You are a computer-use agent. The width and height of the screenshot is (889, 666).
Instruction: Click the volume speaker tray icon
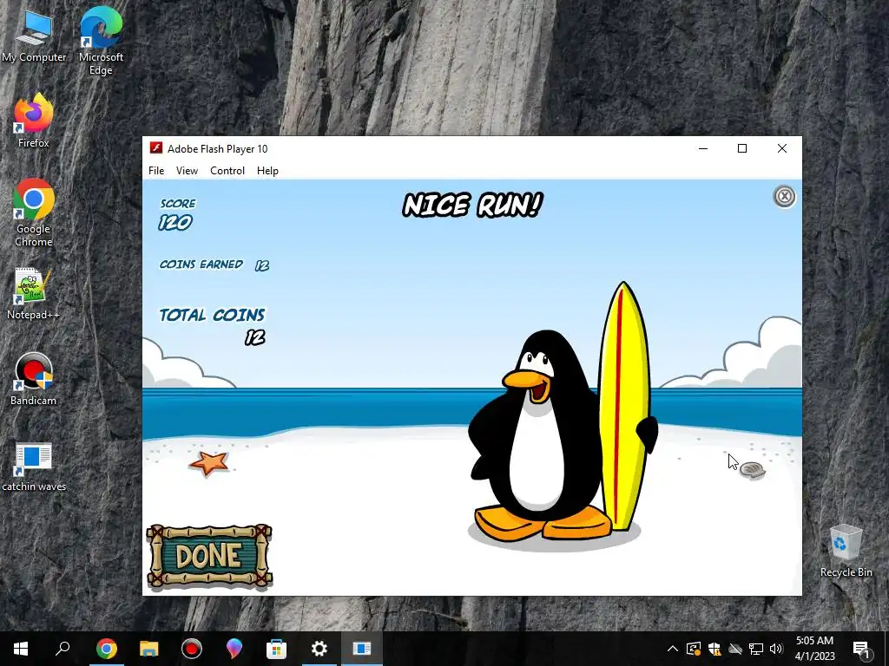pos(776,649)
